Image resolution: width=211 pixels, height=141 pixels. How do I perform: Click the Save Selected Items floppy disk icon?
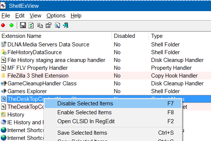(x=23, y=25)
